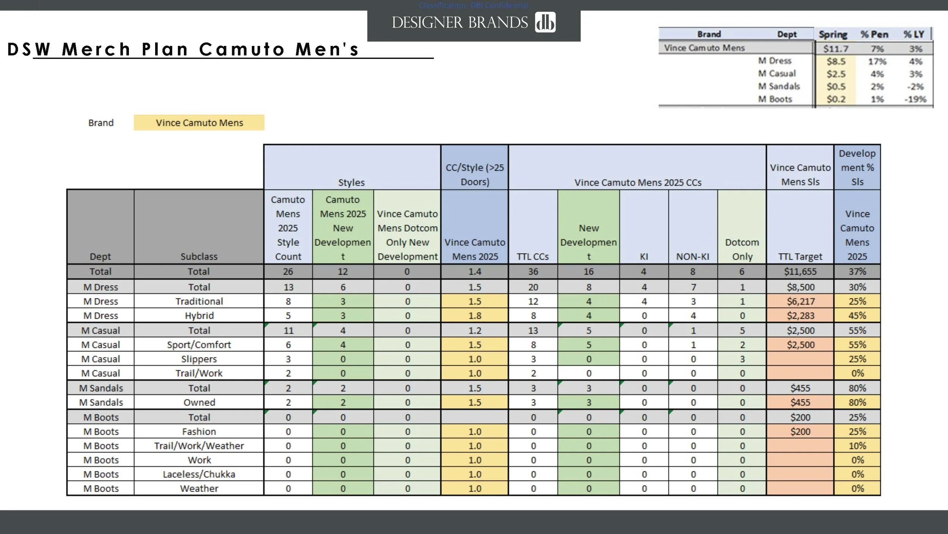Click the NON-KI column header
This screenshot has width=948, height=534.
click(692, 257)
